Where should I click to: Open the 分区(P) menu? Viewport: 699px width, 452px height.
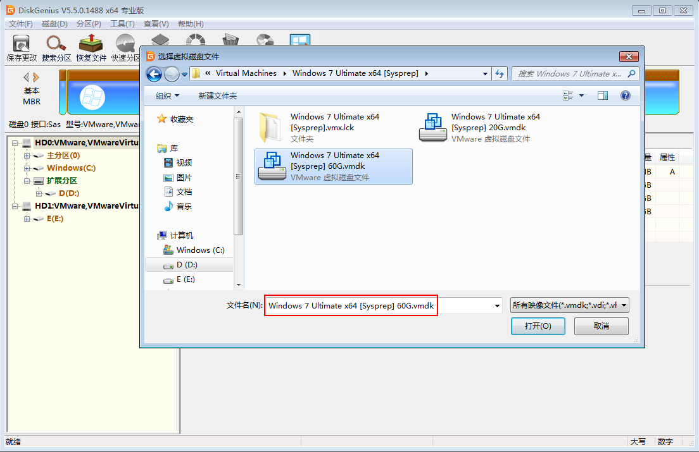click(89, 23)
